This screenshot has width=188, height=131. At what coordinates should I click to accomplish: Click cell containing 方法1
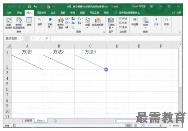[x=27, y=52]
